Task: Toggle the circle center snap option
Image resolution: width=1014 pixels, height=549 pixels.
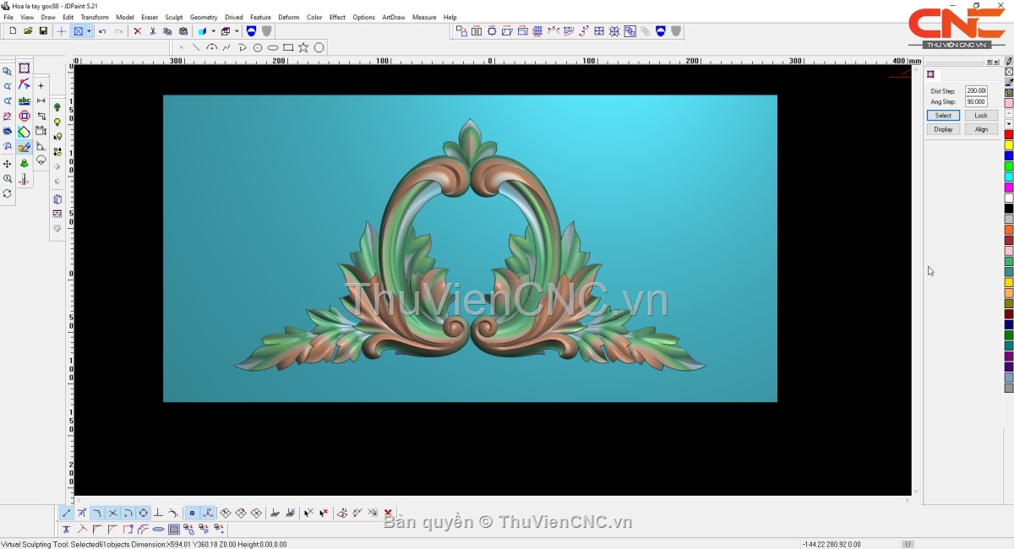Action: click(x=143, y=513)
